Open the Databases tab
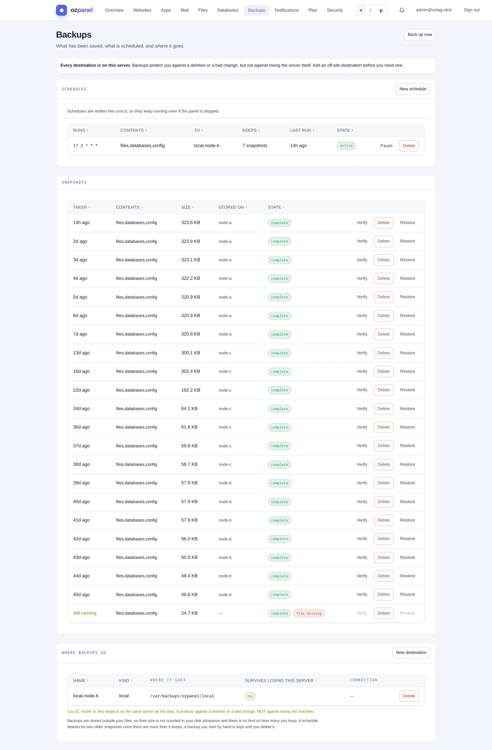This screenshot has width=492, height=750. coord(228,10)
